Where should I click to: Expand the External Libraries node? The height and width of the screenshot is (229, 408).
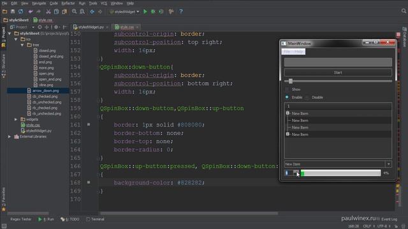10,137
